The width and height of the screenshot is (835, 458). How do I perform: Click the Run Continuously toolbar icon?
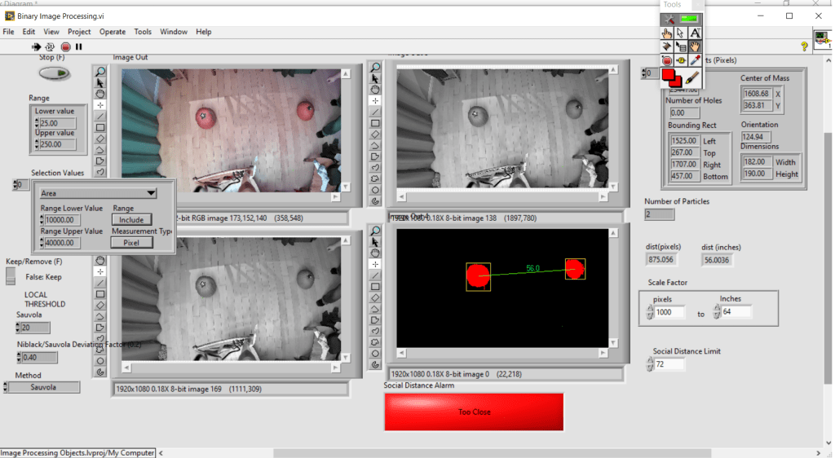[x=51, y=46]
